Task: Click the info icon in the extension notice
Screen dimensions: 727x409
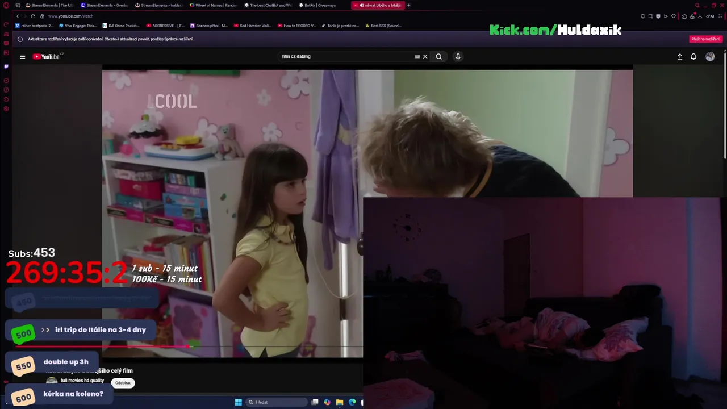Action: point(20,39)
